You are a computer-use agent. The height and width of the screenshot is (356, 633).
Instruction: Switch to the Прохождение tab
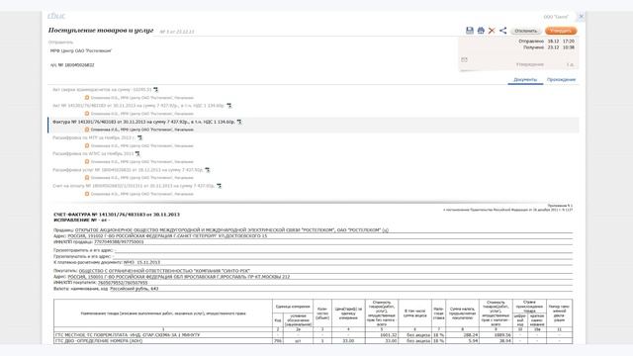[561, 79]
